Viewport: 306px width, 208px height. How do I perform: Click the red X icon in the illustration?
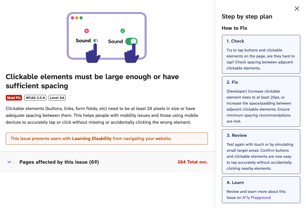(87, 31)
